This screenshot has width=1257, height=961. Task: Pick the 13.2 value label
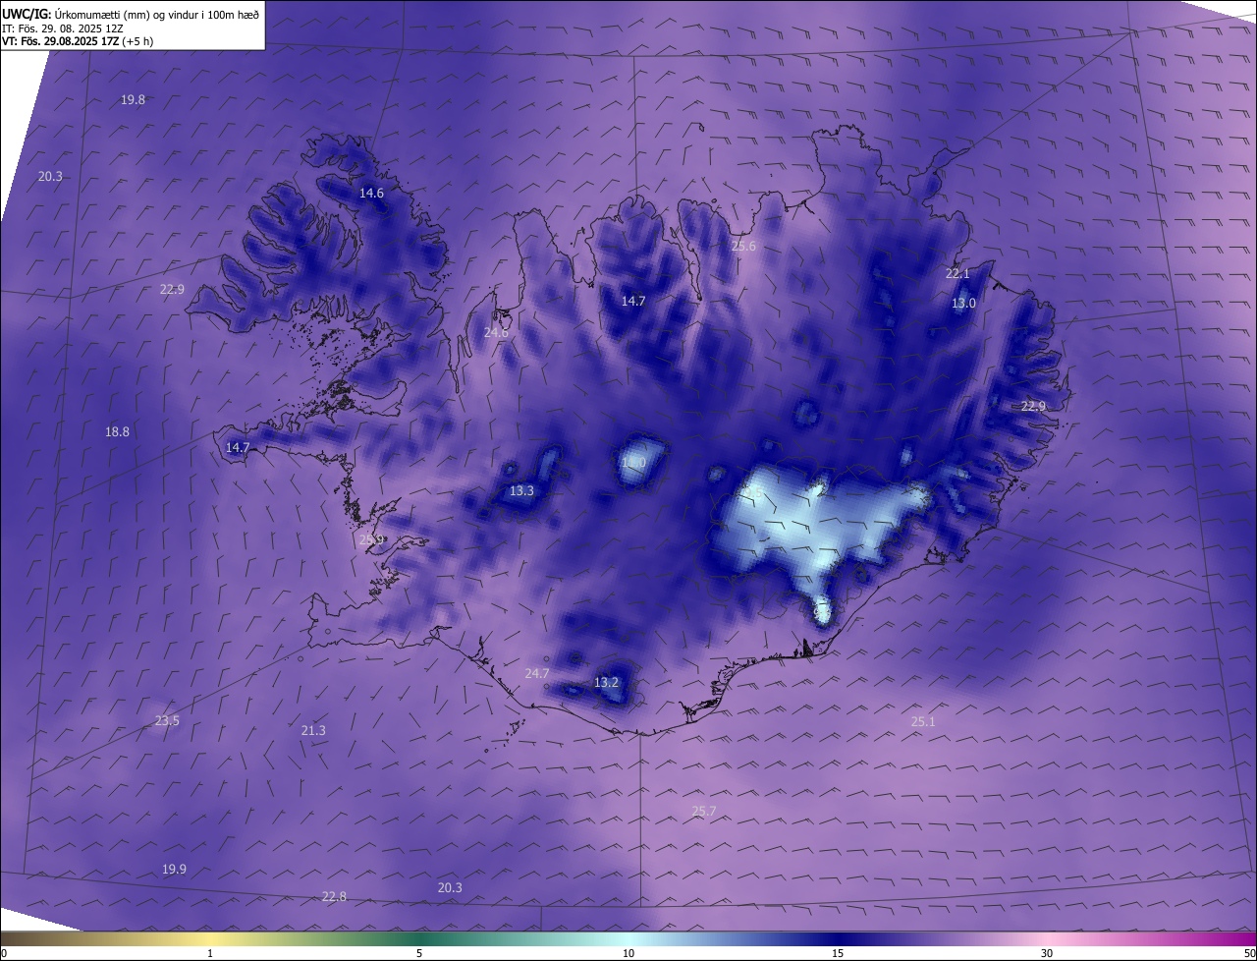coord(606,683)
